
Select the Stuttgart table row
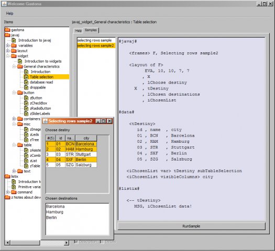71,154
